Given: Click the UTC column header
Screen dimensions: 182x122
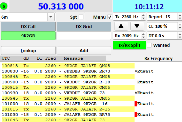Looking at the screenshot, I should click(x=6, y=58).
